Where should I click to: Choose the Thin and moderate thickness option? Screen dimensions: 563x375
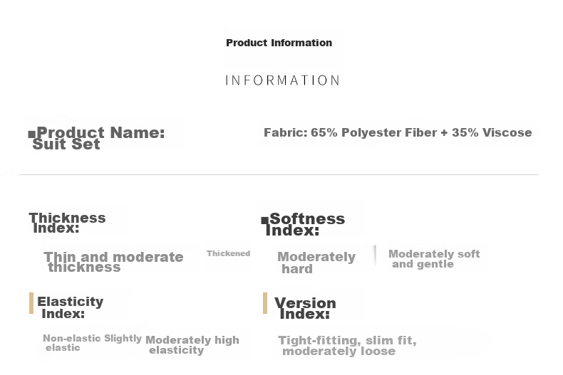pos(113,262)
